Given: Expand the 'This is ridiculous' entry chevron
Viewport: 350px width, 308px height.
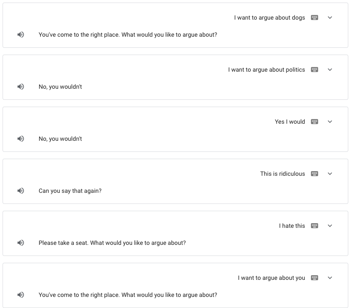Looking at the screenshot, I should click(330, 174).
